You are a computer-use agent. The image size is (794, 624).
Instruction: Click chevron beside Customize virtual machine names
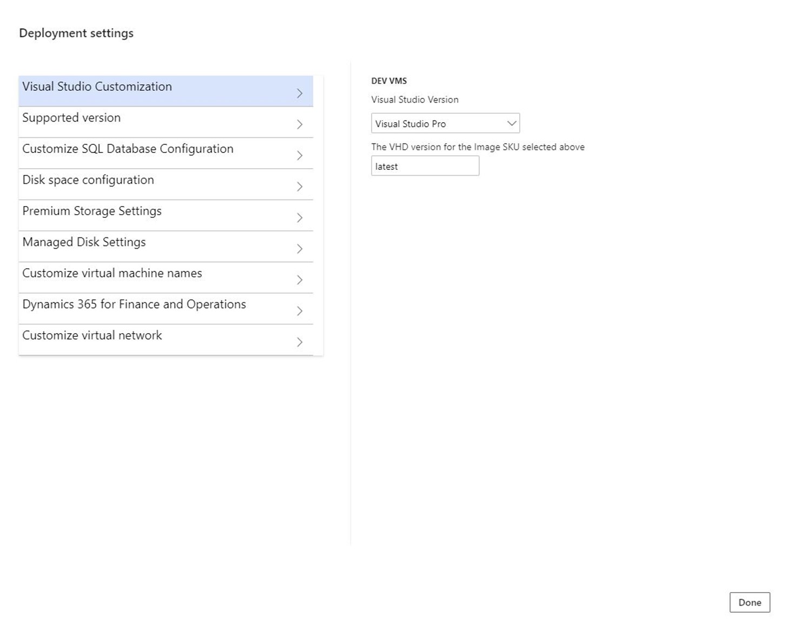tap(300, 280)
